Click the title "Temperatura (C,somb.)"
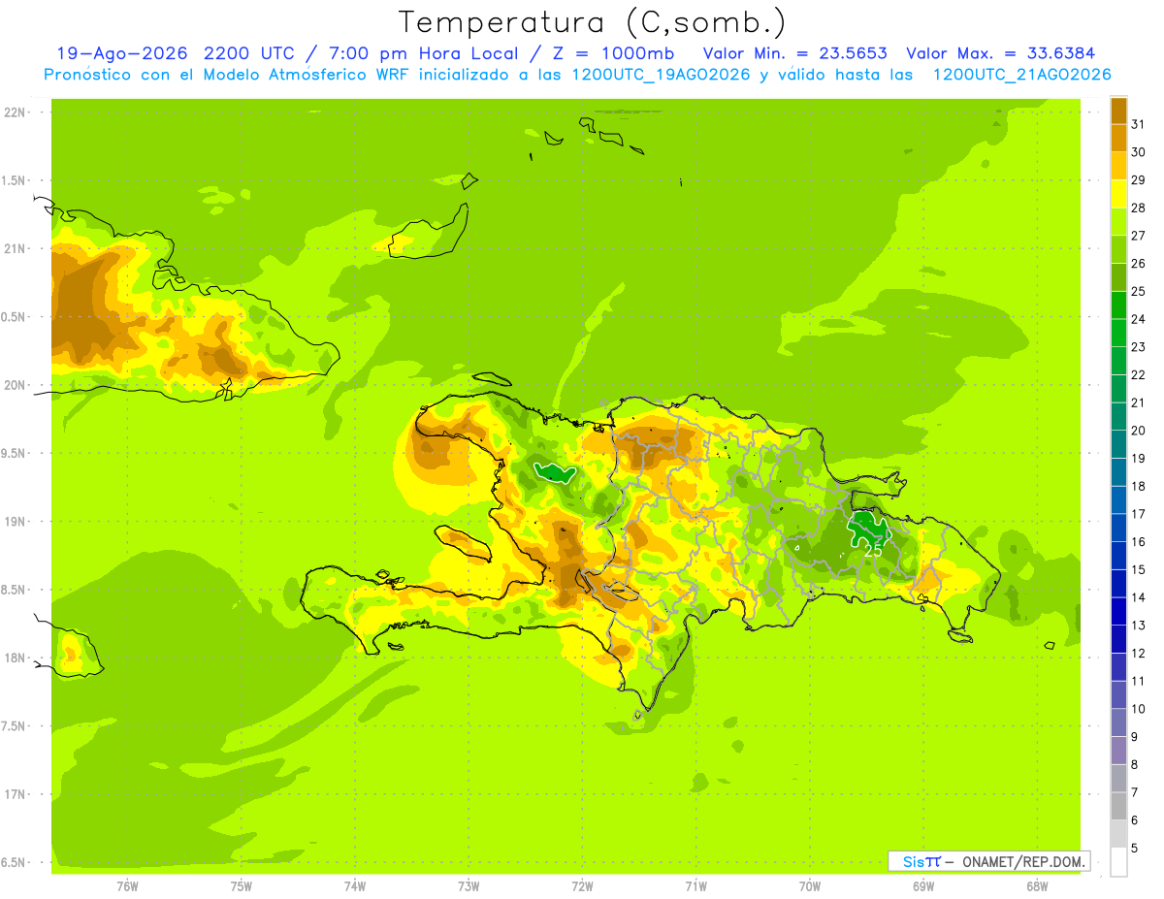Viewport: 1164px width, 899px height. (x=593, y=21)
